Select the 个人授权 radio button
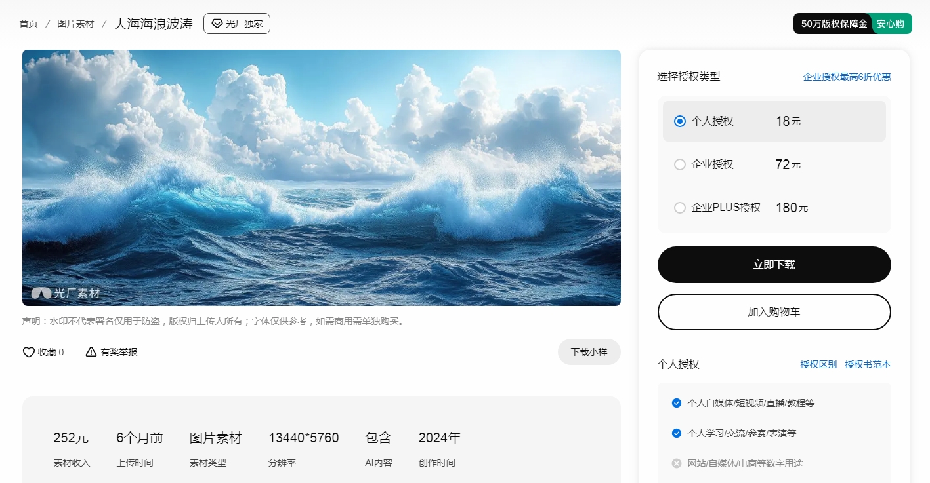Screen dimensions: 930x483 pos(680,121)
